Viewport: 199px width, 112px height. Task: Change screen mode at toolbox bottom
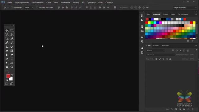[12, 84]
